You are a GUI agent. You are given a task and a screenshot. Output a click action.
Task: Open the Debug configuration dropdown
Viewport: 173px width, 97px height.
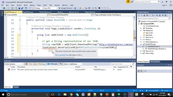point(39,8)
